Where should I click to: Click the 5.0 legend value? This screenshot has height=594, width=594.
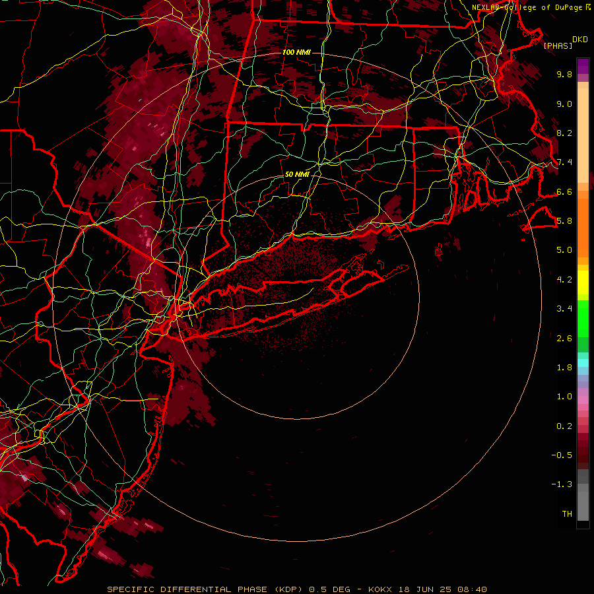[564, 250]
